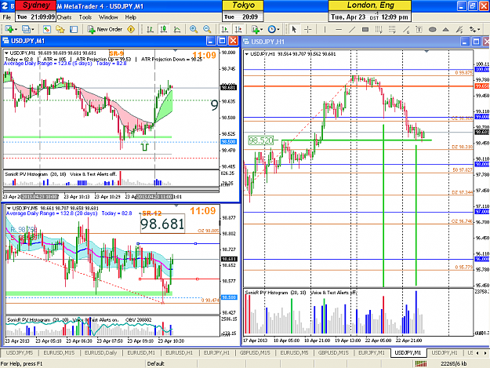Open the Tools menu

85,17
